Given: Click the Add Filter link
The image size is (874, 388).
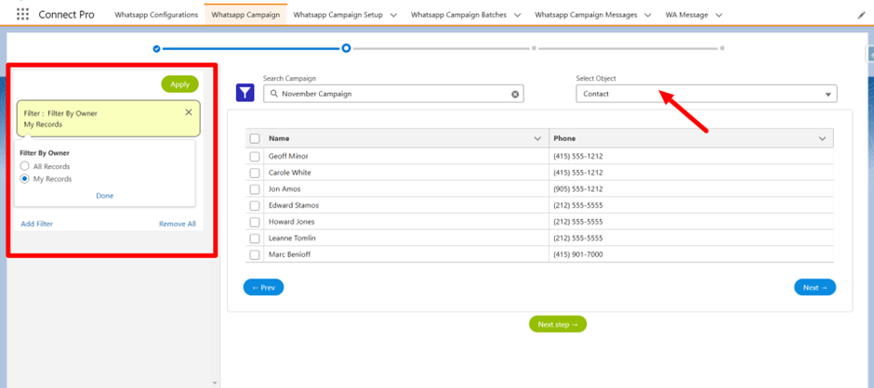Looking at the screenshot, I should tap(37, 224).
